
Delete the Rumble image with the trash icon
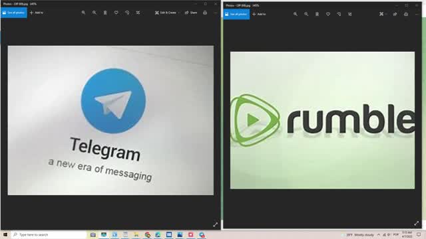[317, 14]
